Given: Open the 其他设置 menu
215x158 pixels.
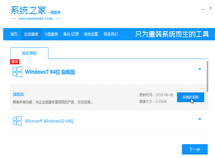Looking at the screenshot, I should (x=91, y=34).
